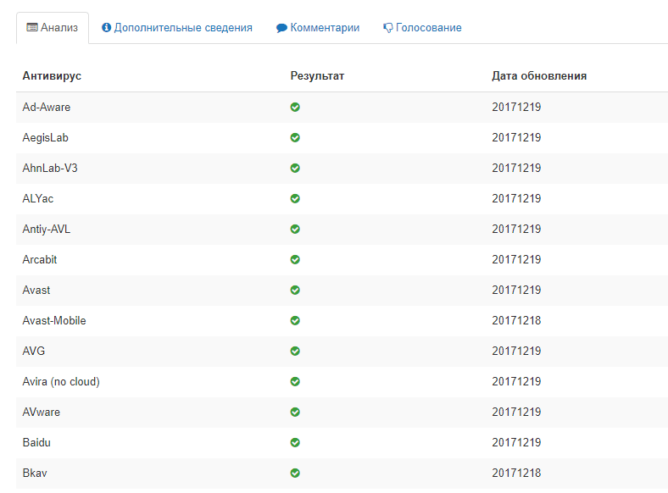Select the Ad-Aware antivirus name
The height and width of the screenshot is (493, 668).
point(47,107)
